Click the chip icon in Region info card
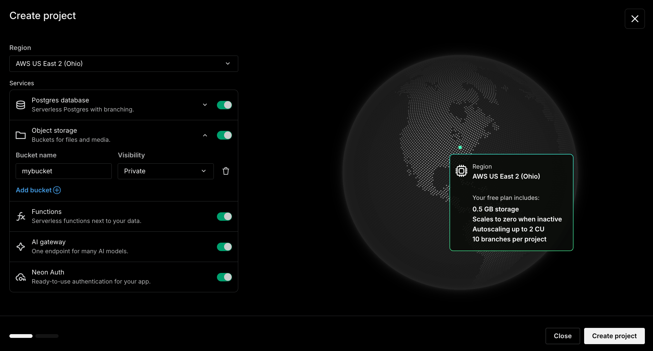Viewport: 653px width, 351px height. [461, 171]
